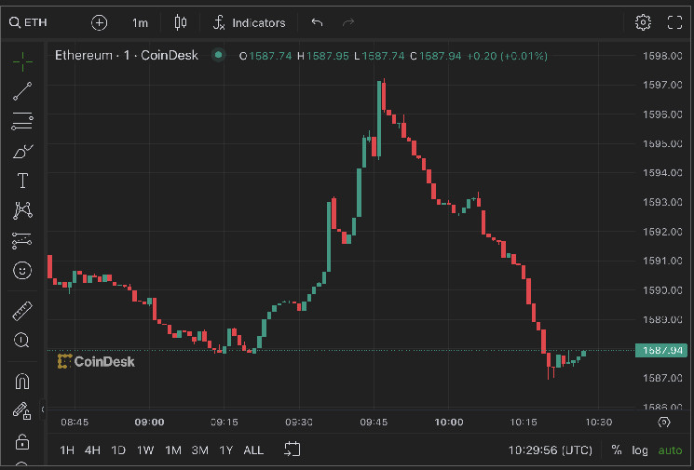Toggle lock all drawing tools

click(x=22, y=441)
